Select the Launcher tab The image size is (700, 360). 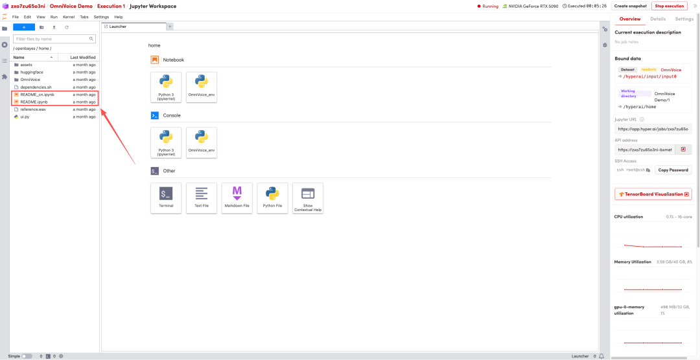tap(134, 27)
